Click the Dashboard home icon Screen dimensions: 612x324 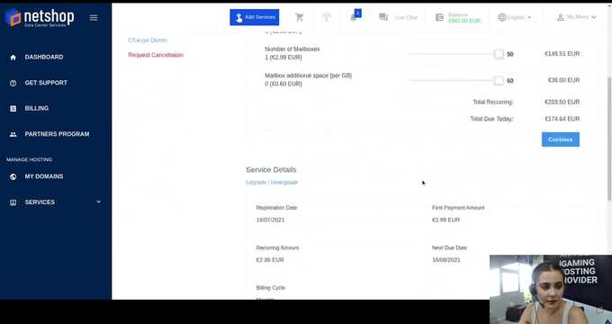pyautogui.click(x=13, y=58)
